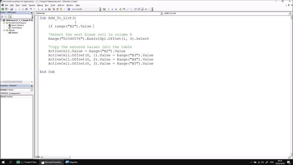Click View Code in Project Explorer

click(2, 16)
